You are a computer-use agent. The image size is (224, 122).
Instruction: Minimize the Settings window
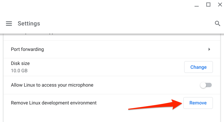pyautogui.click(x=196, y=5)
